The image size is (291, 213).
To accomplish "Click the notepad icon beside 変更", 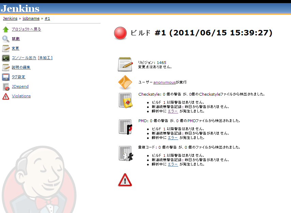I will pyautogui.click(x=6, y=48).
